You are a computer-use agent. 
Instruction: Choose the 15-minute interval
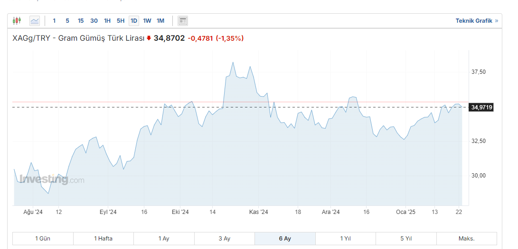pos(81,21)
